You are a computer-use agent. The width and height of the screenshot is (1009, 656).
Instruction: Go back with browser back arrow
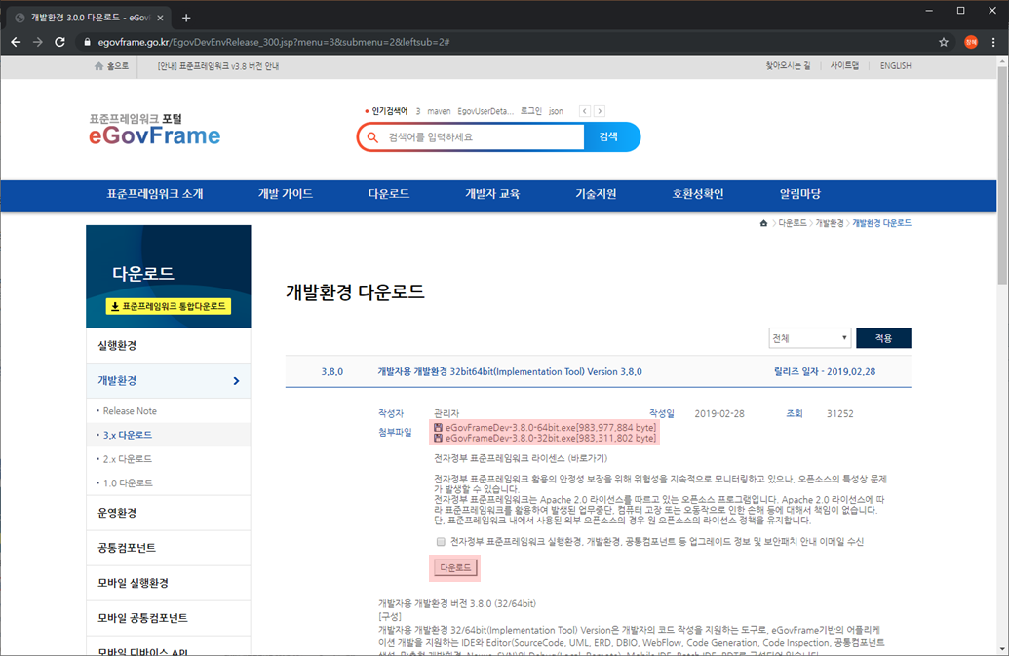pos(17,42)
